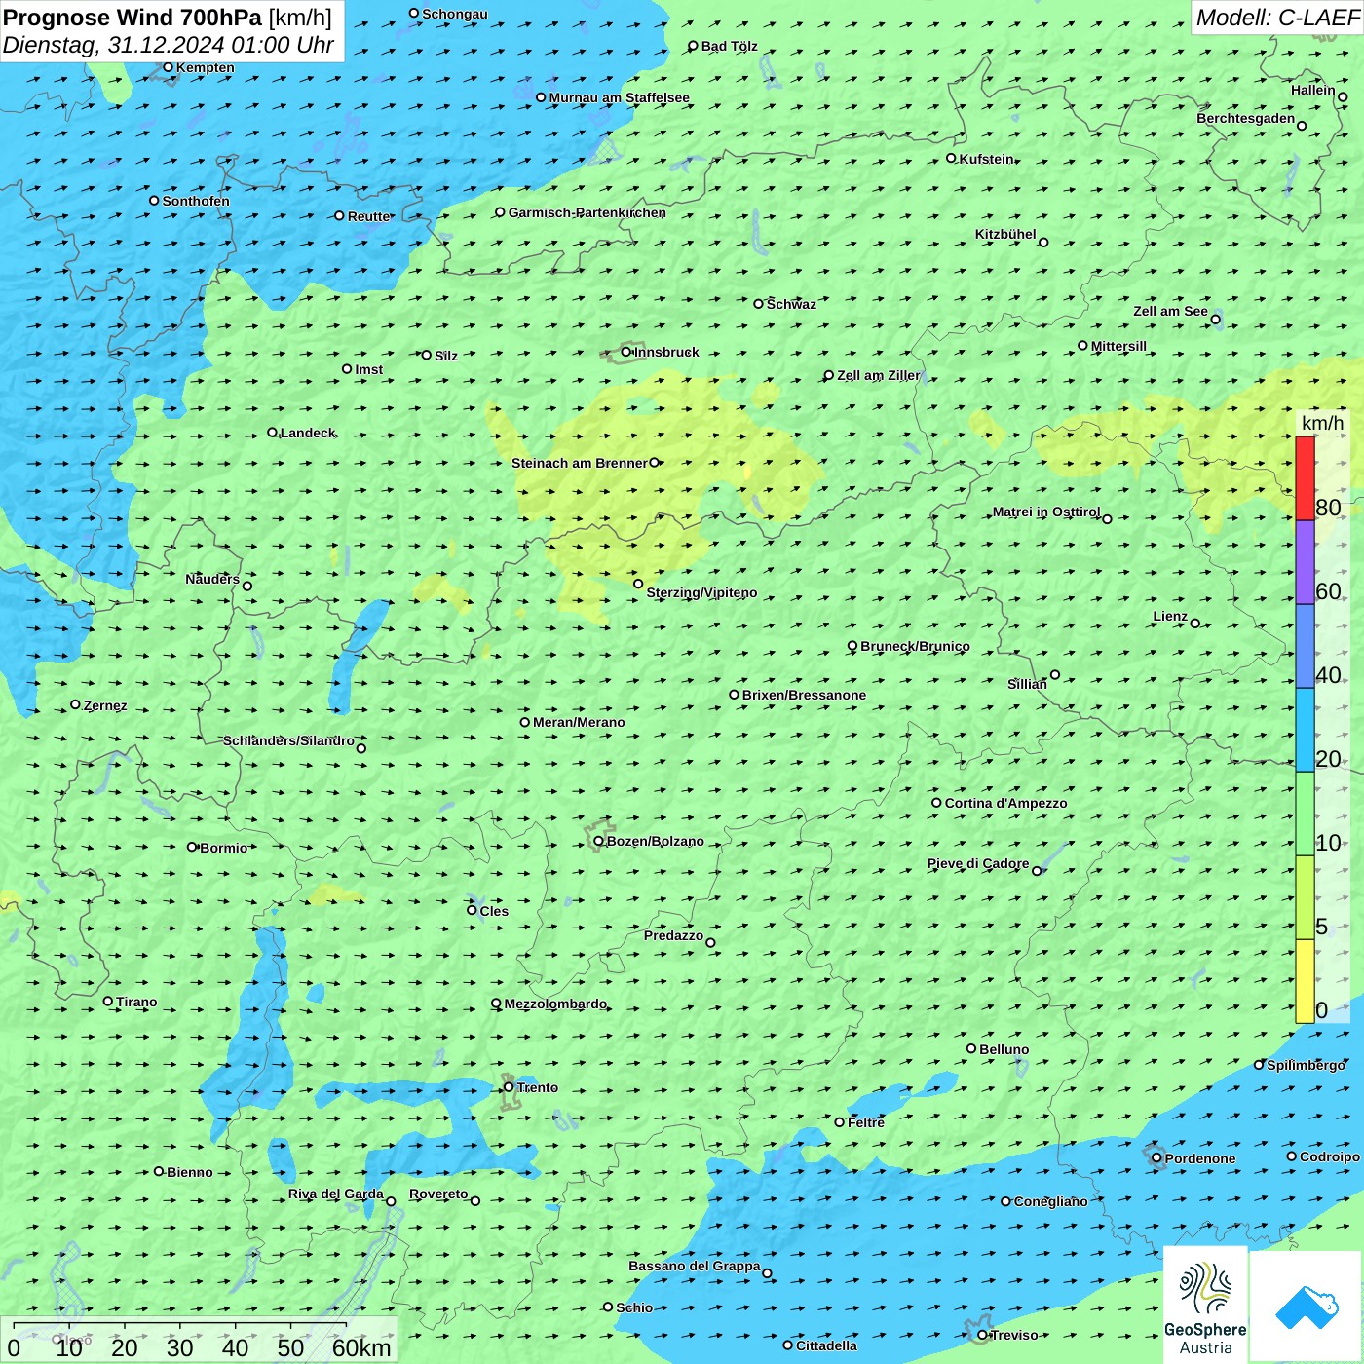
Task: Click the blue cloud logo icon
Action: click(1307, 1307)
